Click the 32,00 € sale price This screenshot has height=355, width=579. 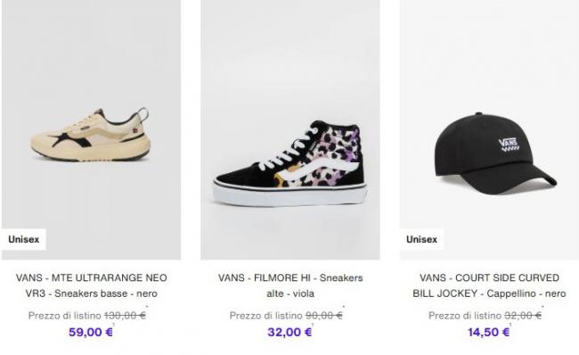289,332
